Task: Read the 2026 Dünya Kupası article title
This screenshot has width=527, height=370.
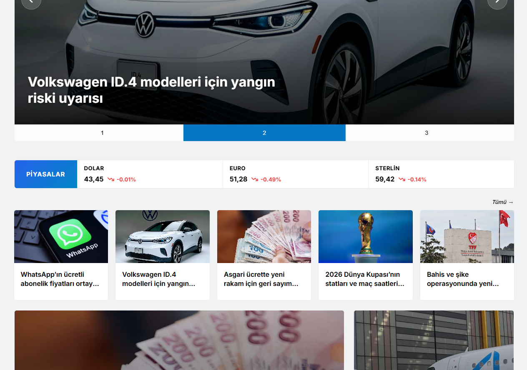Action: coord(365,279)
